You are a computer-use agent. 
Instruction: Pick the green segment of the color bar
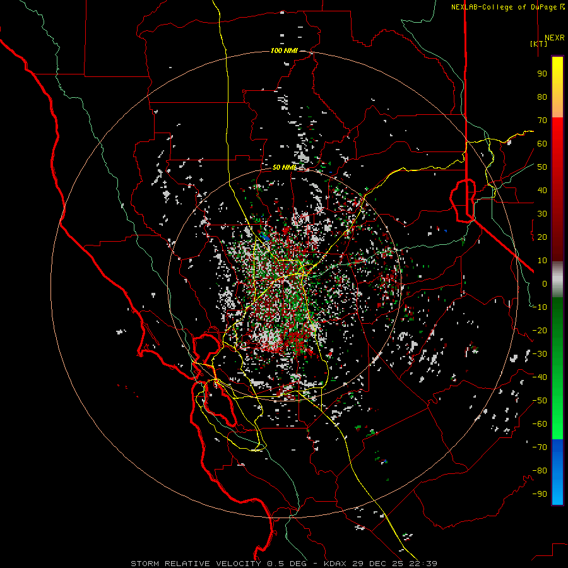(557, 369)
